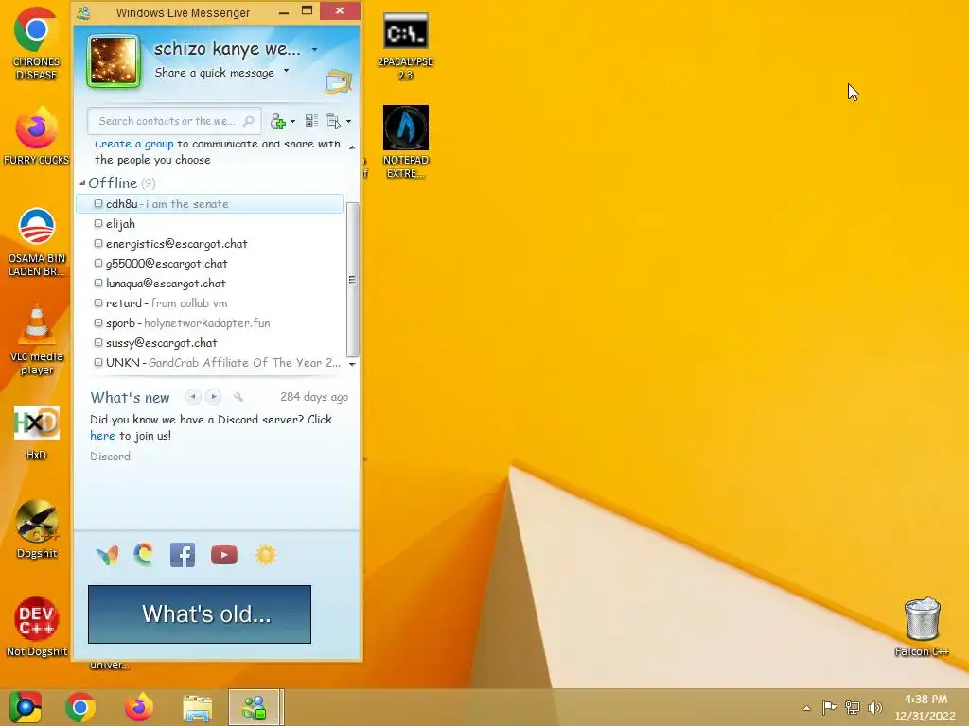
Task: Select the OSAMA BIN LADEN desktop icon
Action: coord(36,242)
